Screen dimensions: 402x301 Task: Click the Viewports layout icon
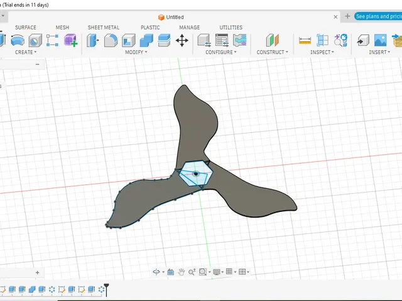[x=242, y=272]
